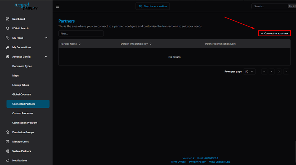Click the System Partners globe icon
The height and width of the screenshot is (165, 296).
tap(8, 151)
